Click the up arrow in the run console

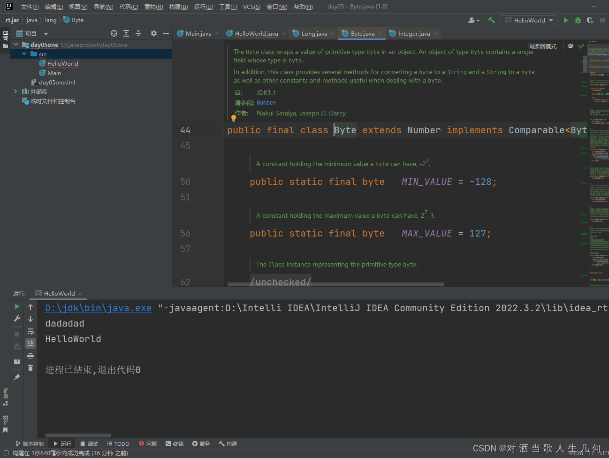(30, 306)
